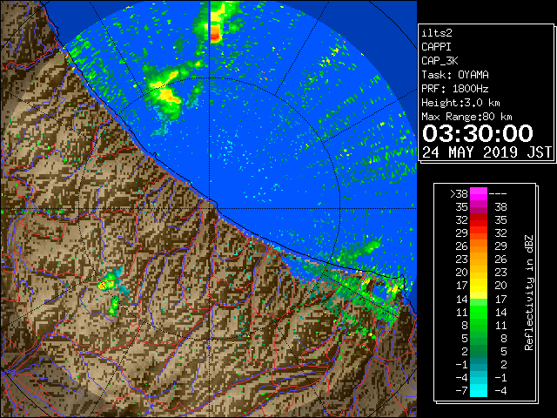Viewport: 557px width, 418px height.
Task: Click the "Max Range:80 km" line
Action: [x=466, y=117]
